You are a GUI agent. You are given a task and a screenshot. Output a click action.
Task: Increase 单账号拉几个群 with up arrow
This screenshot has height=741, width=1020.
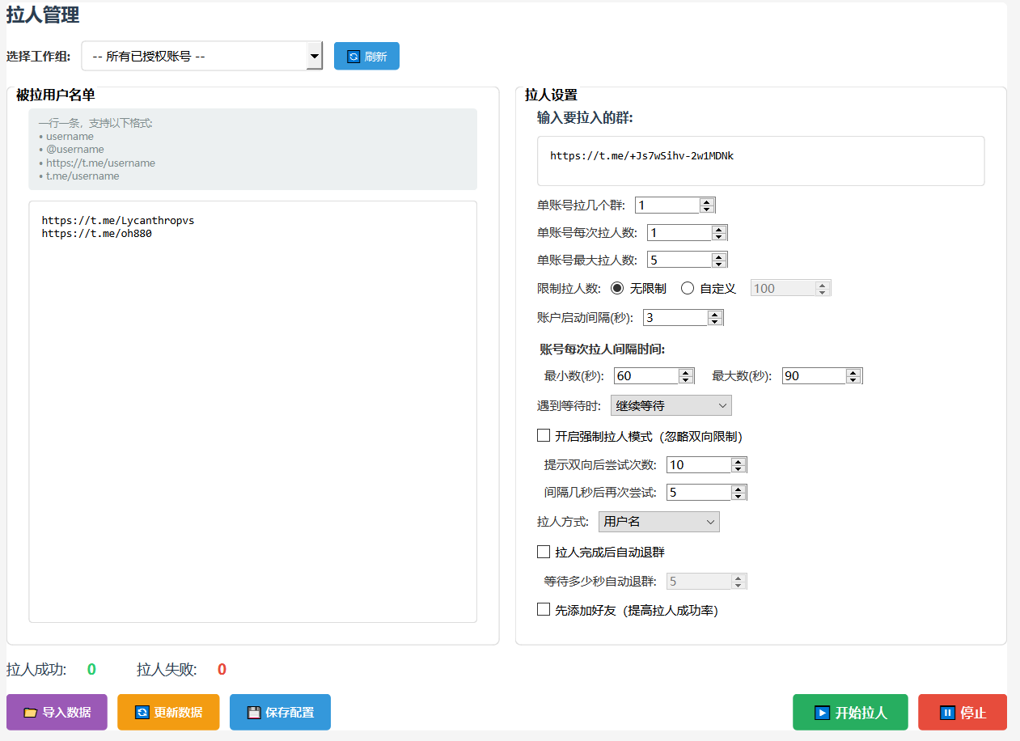click(706, 201)
